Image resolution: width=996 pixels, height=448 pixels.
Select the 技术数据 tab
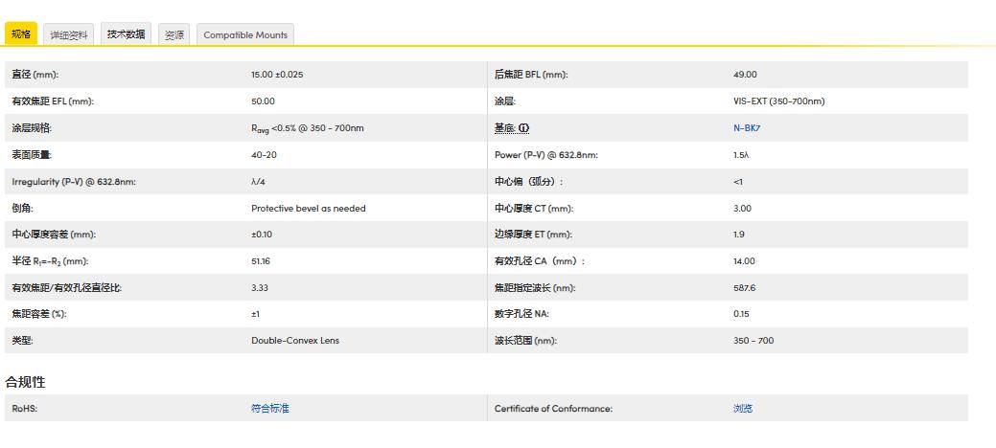pos(126,34)
